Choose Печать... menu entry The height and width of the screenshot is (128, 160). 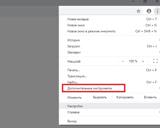pyautogui.click(x=74, y=70)
